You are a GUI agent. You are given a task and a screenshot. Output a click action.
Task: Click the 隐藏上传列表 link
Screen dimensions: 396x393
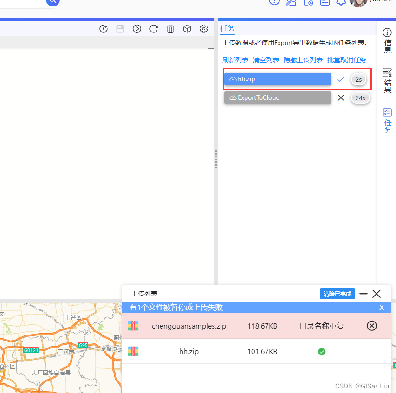point(303,60)
